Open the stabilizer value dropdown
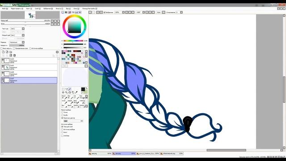 181,12
